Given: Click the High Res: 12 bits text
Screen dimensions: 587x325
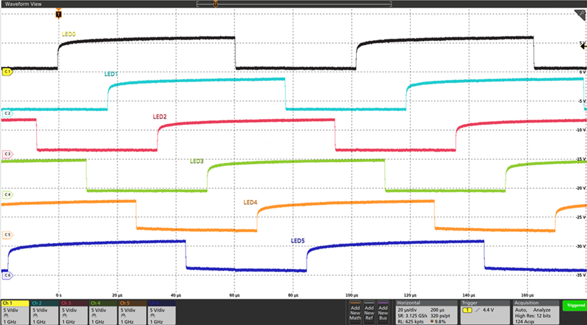Looking at the screenshot, I should point(533,316).
